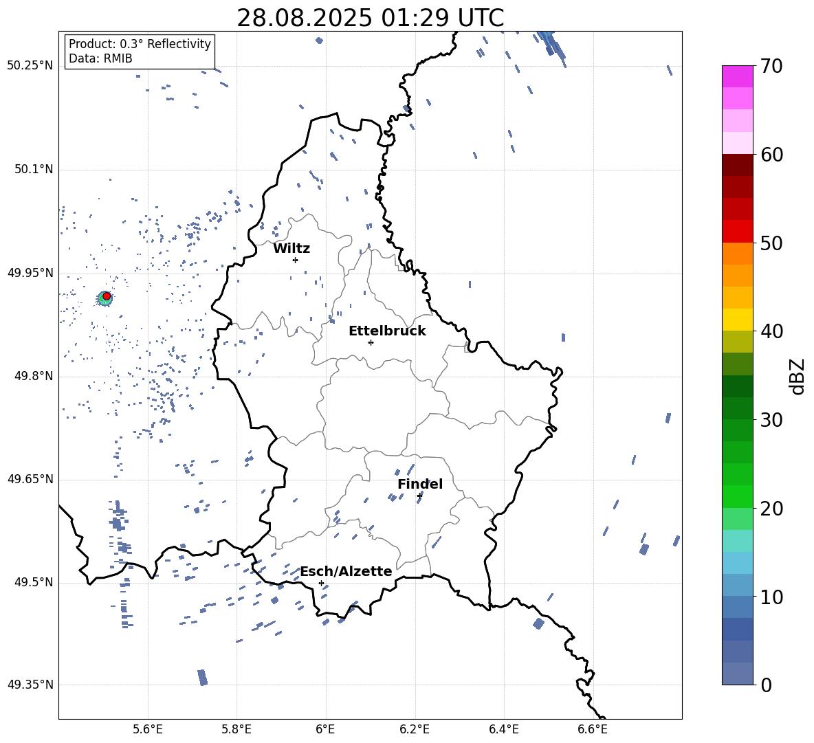This screenshot has height=743, width=814.
Task: Click the 49.5°N latitude label
Action: 33,582
